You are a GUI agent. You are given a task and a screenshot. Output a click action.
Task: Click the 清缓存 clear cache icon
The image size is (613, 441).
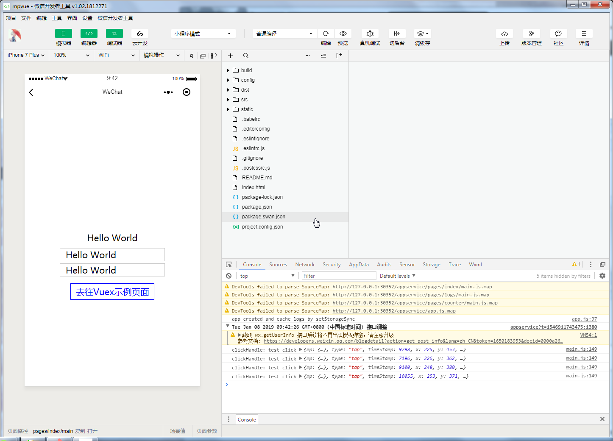click(422, 33)
